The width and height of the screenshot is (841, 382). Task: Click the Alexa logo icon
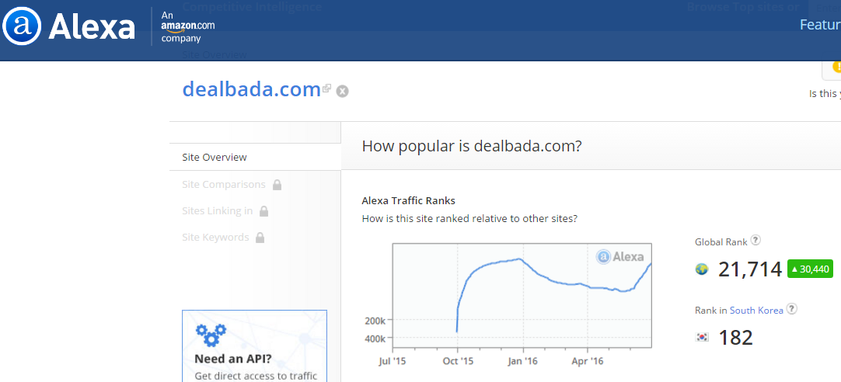[21, 27]
